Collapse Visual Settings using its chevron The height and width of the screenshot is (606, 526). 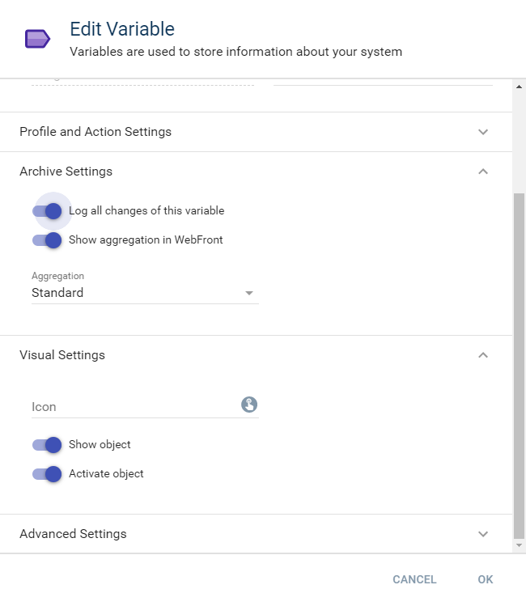[483, 355]
